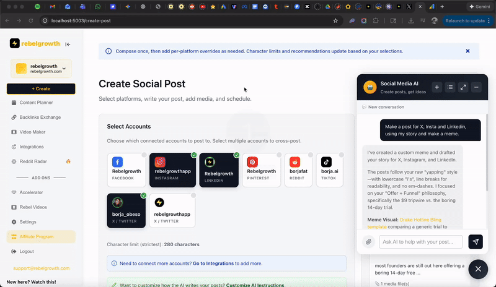Click the rebelgrowth lightning logo
496x287 pixels.
14,43
